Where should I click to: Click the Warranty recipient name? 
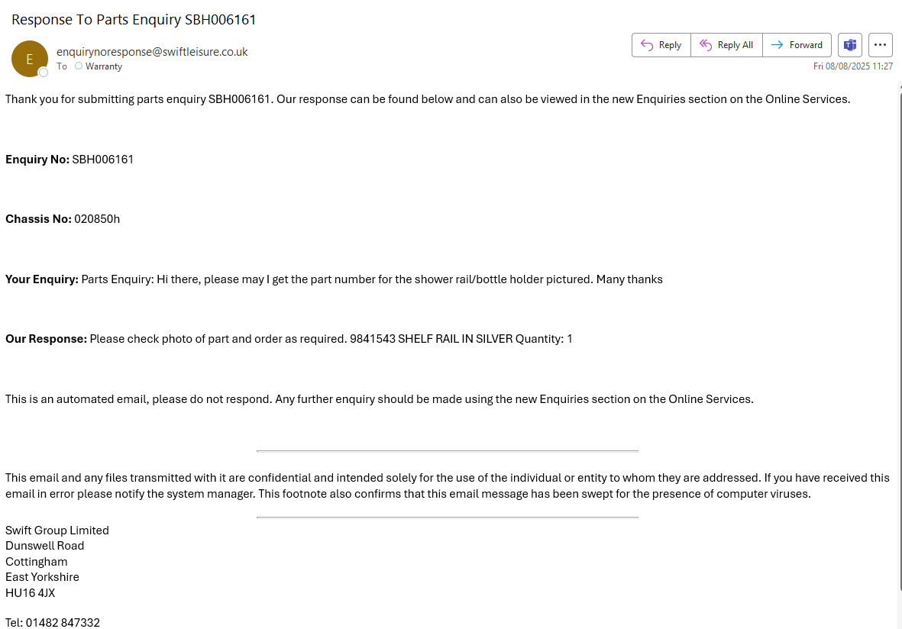pyautogui.click(x=104, y=66)
